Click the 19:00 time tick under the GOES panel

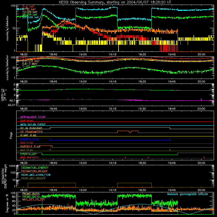83,109
